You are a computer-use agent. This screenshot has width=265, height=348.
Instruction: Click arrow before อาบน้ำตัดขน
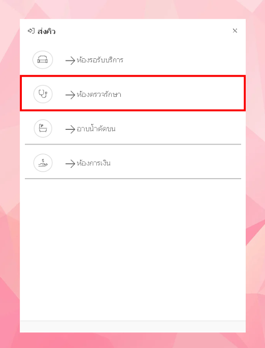(x=70, y=129)
